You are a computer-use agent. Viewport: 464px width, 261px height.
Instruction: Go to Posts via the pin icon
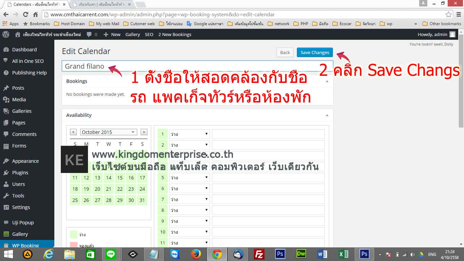tap(6, 88)
